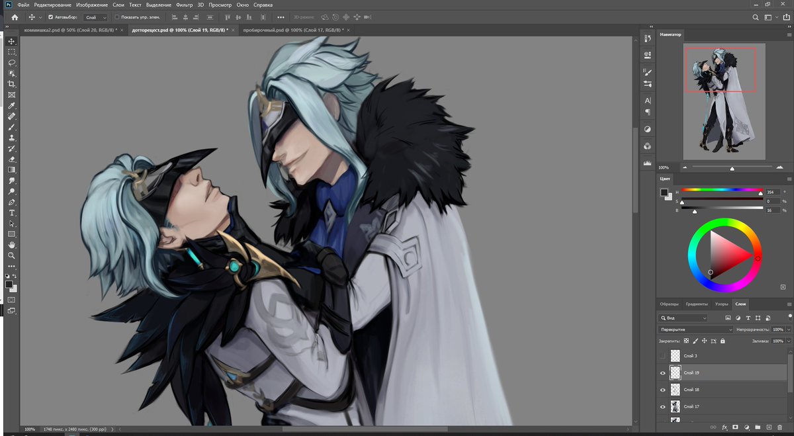Select the Move tool in the toolbox

11,41
